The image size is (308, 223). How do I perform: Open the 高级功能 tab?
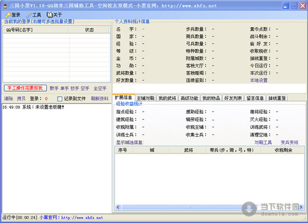pyautogui.click(x=188, y=98)
